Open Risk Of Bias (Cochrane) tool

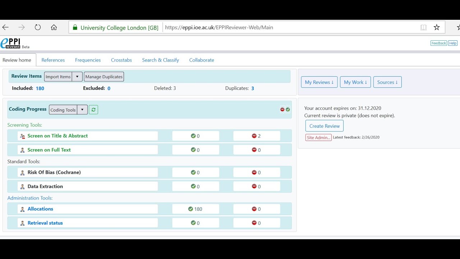tap(54, 172)
